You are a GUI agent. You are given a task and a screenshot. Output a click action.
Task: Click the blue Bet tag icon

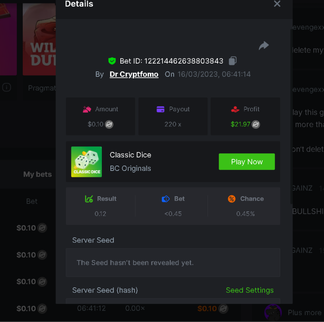coord(165,199)
